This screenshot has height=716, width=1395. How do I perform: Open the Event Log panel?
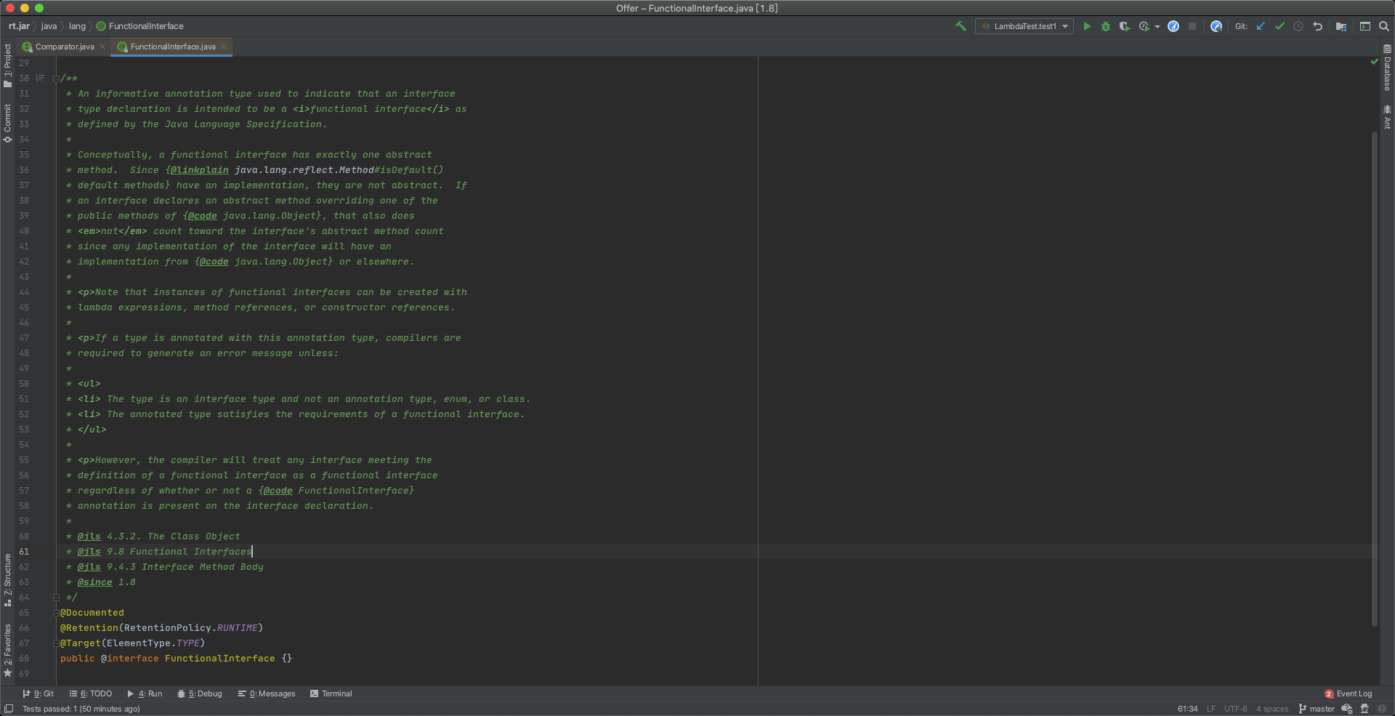pyautogui.click(x=1348, y=693)
